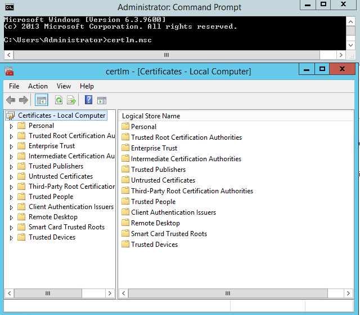Viewport: 360px width, 315px height.
Task: Click the Back arrow in toolbar
Action: click(11, 100)
